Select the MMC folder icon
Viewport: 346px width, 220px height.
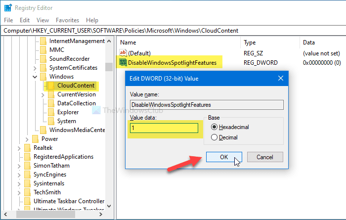click(x=43, y=50)
